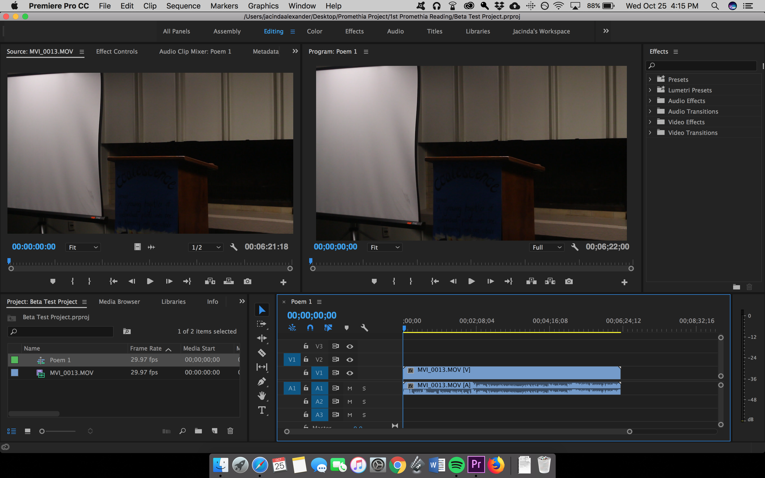765x478 pixels.
Task: Mute audio track A1
Action: coord(350,388)
